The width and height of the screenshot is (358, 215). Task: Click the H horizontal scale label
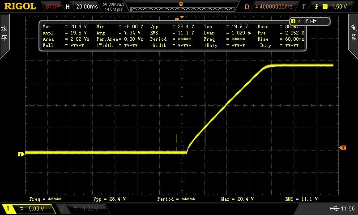pos(68,7)
